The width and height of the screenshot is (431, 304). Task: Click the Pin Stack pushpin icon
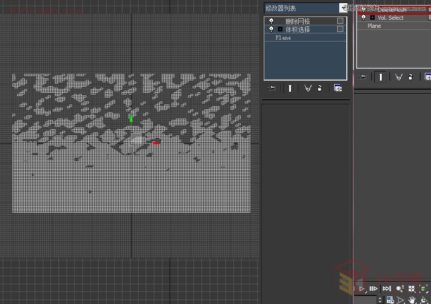(x=272, y=88)
